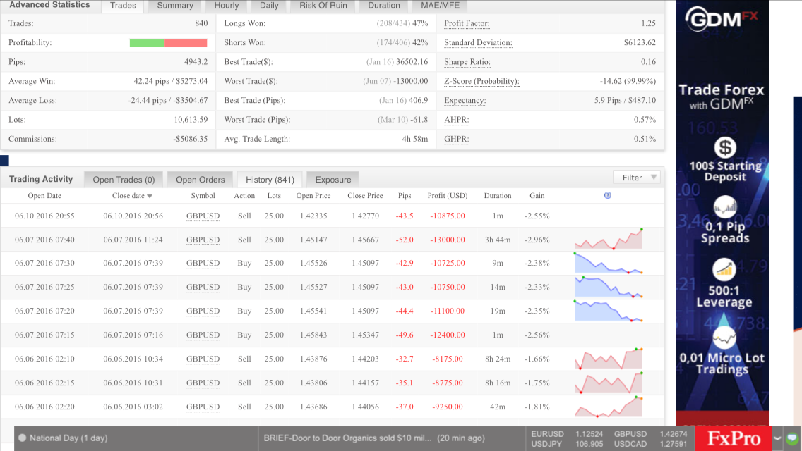Select the History (841) tab
The width and height of the screenshot is (802, 451).
pos(270,179)
